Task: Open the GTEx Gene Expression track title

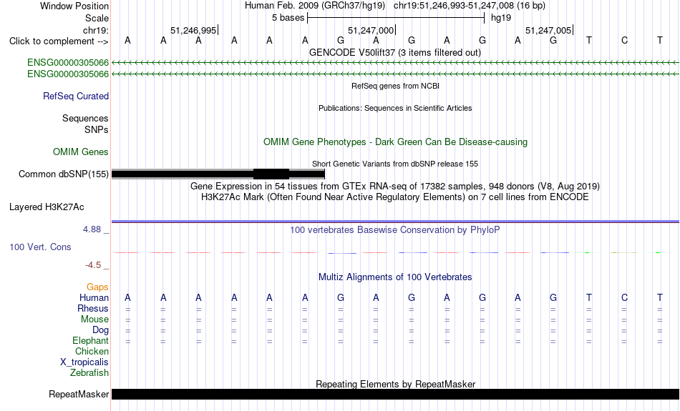Action: (395, 187)
